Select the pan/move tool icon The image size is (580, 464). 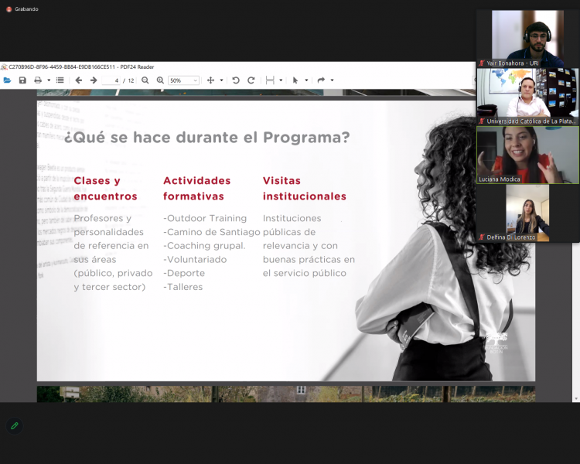click(210, 80)
